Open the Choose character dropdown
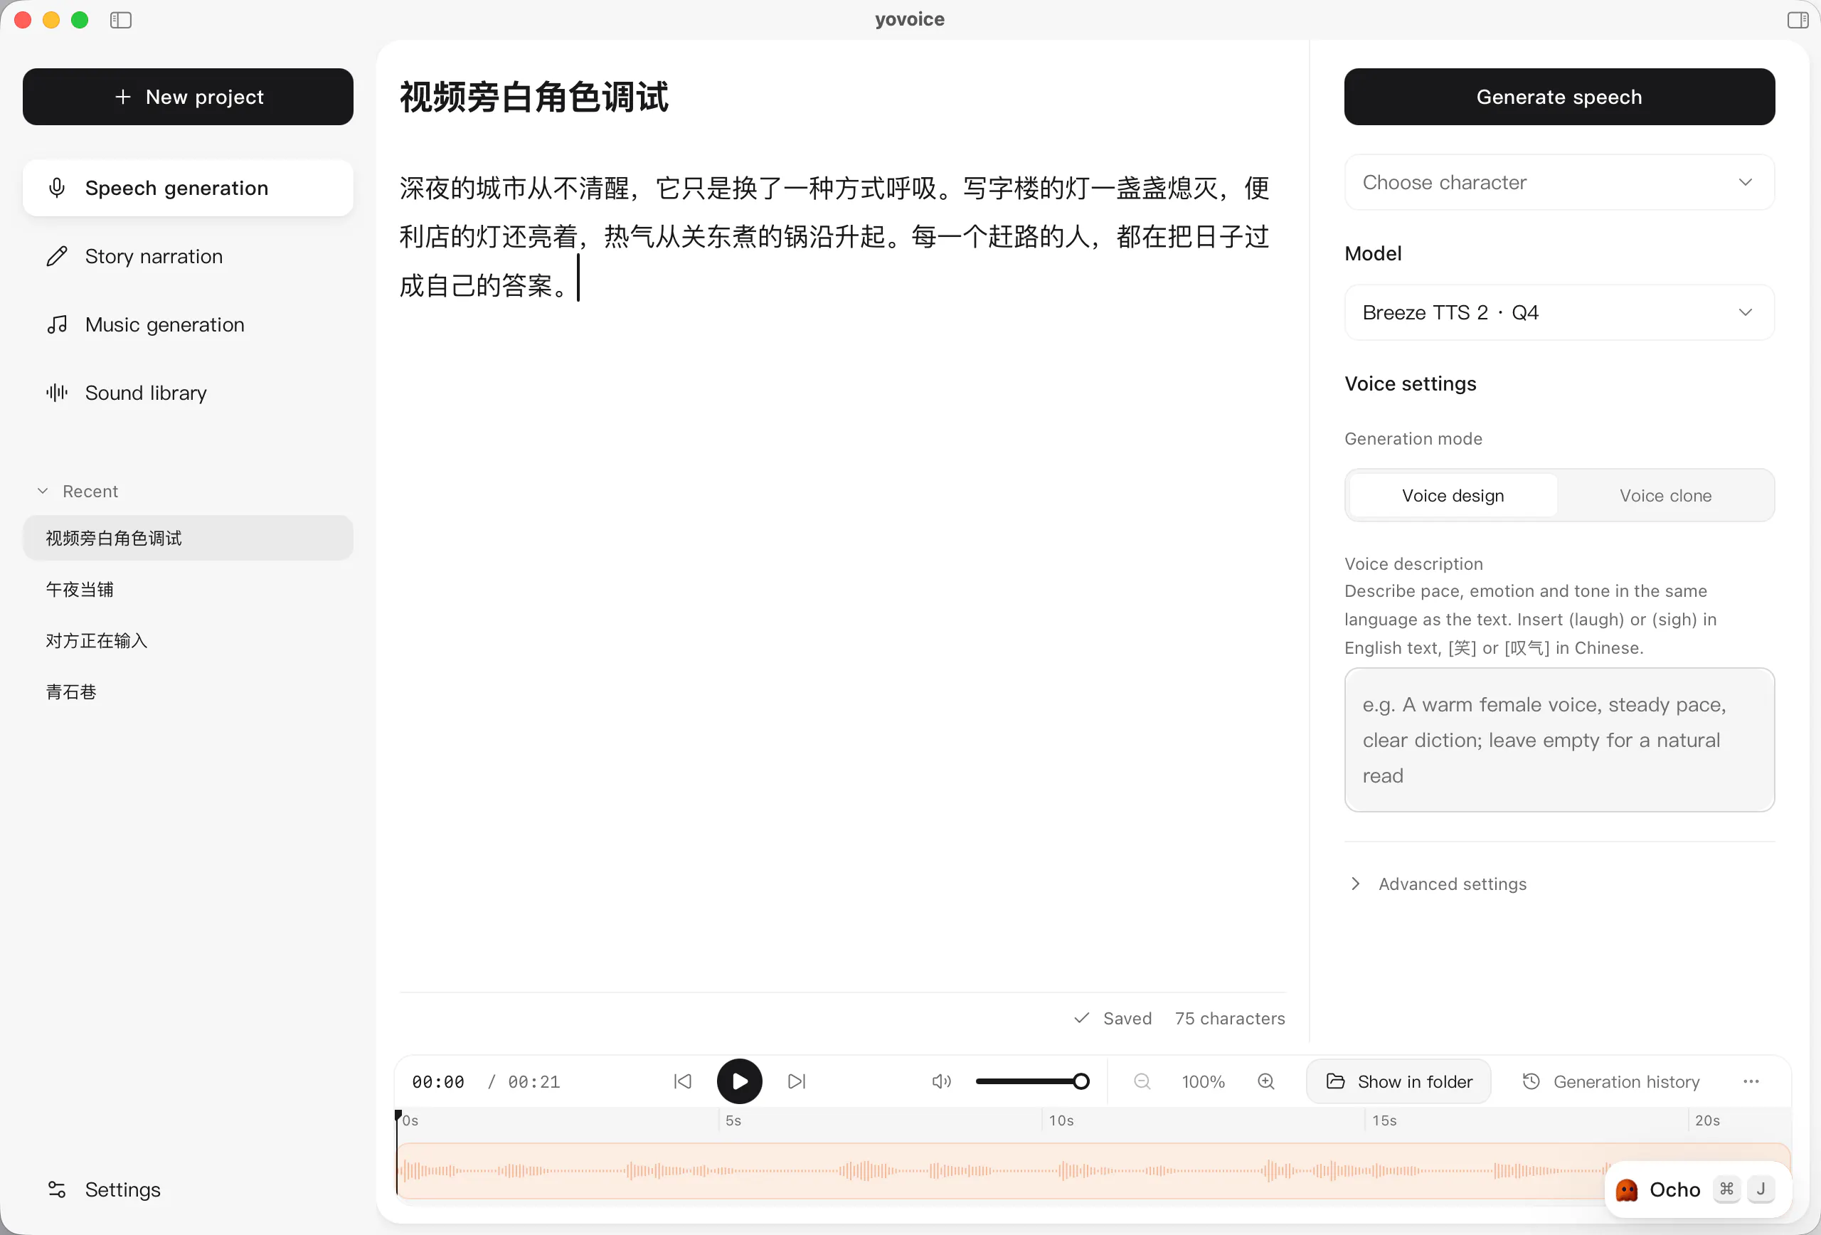The width and height of the screenshot is (1821, 1235). click(1559, 182)
